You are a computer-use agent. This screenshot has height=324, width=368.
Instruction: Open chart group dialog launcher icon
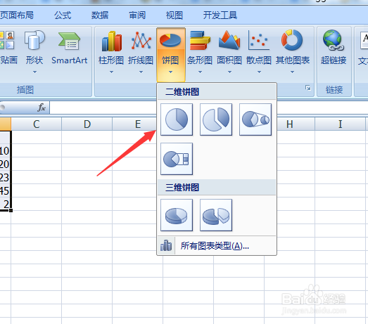[308, 88]
